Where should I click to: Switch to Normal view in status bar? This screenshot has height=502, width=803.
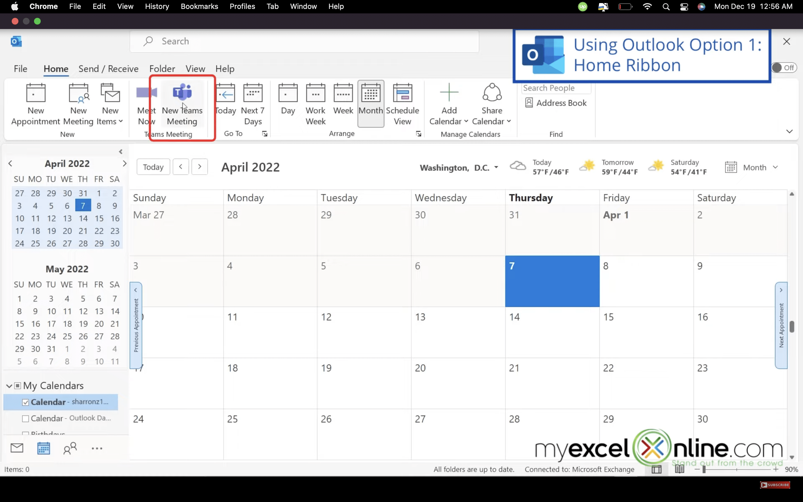coord(656,469)
